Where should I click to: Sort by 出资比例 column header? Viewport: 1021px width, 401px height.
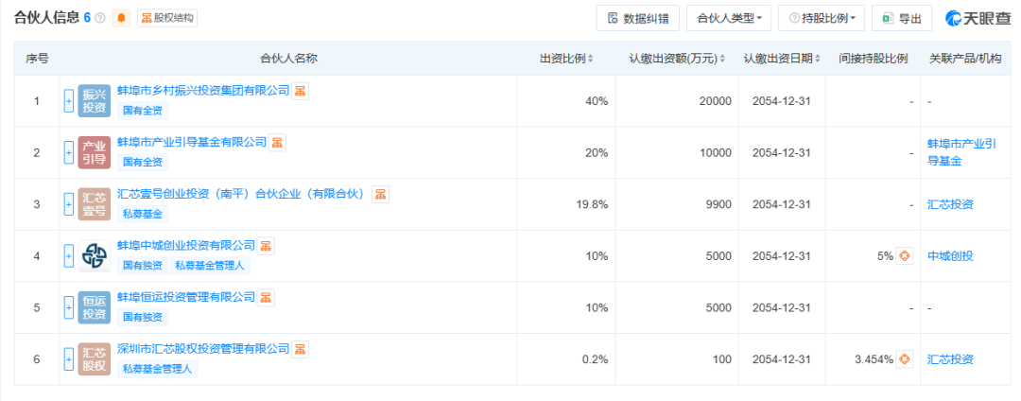coord(566,59)
